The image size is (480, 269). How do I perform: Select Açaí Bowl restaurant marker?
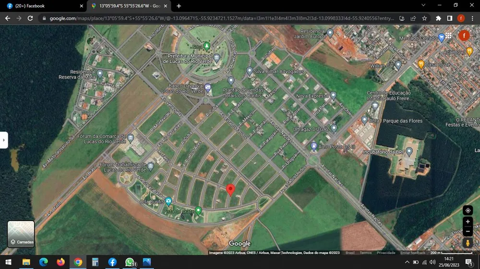[469, 51]
